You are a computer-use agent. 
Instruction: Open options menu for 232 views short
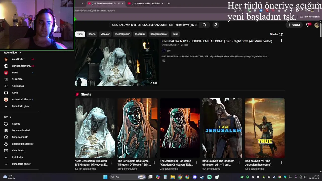click(197, 162)
